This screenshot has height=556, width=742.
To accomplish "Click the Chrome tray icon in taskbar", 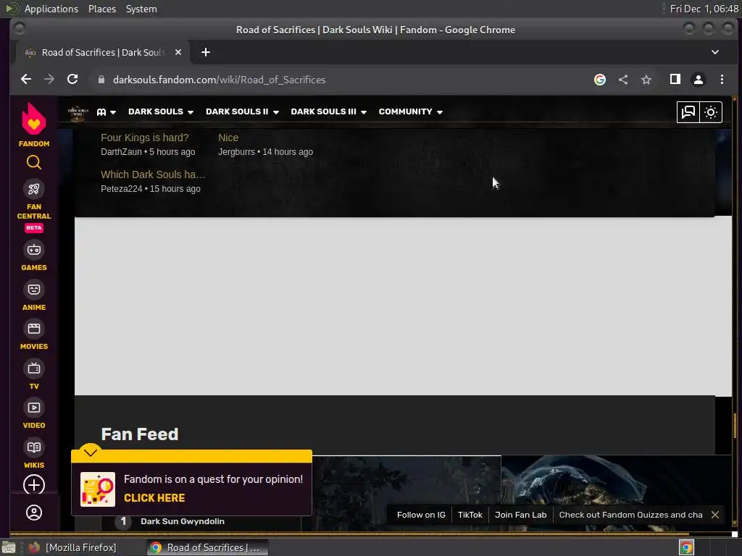I will 687,547.
